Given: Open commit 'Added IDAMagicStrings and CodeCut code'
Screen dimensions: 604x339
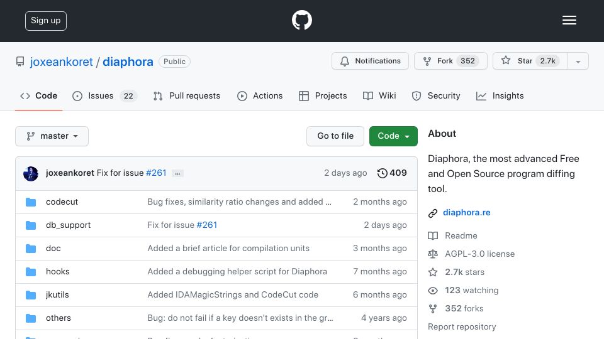Looking at the screenshot, I should pos(233,295).
